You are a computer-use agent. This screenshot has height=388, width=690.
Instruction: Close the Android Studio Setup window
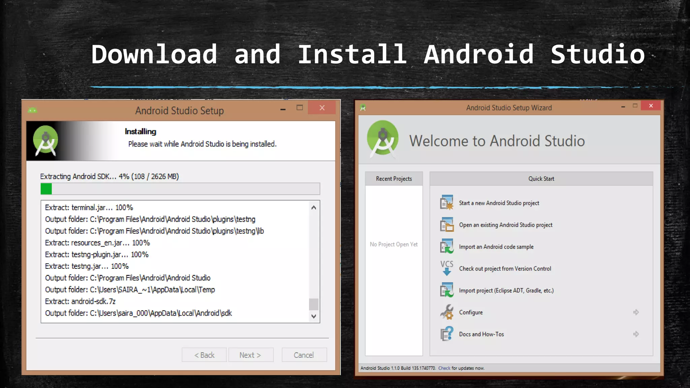[x=322, y=108]
